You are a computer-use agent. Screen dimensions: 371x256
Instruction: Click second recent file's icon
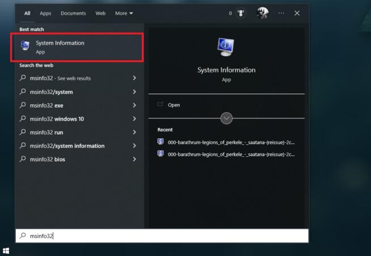[161, 153]
